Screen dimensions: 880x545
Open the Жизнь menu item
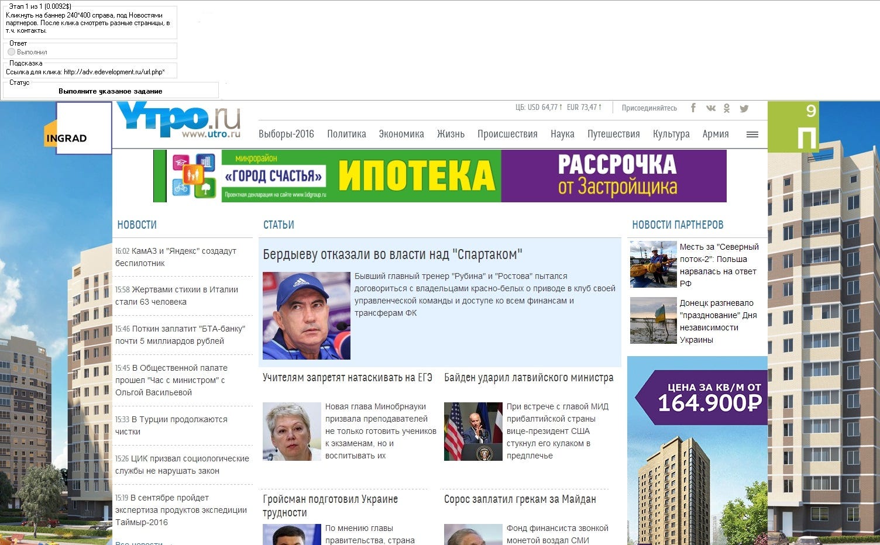point(451,134)
